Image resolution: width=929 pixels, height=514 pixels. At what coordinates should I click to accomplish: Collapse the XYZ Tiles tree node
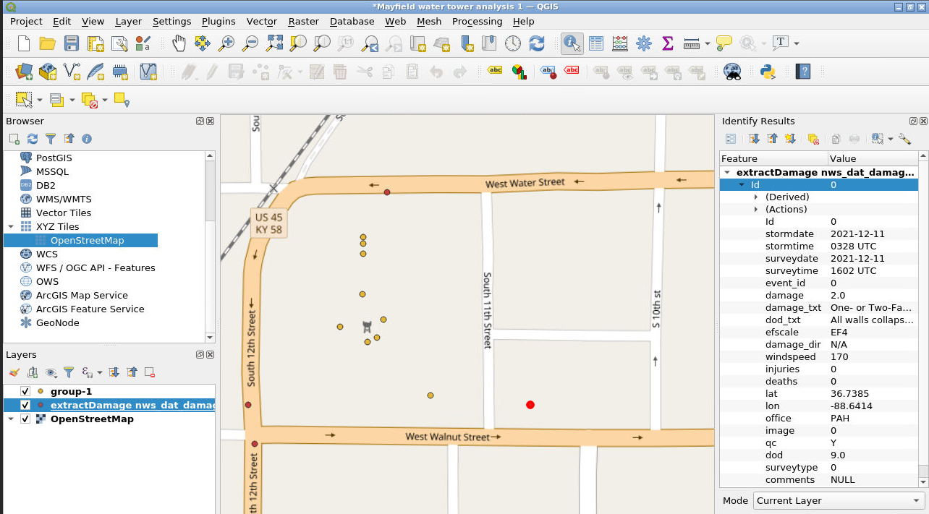[11, 227]
